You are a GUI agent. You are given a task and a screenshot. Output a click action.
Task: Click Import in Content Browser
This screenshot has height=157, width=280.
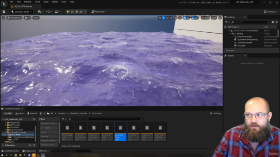[20, 113]
